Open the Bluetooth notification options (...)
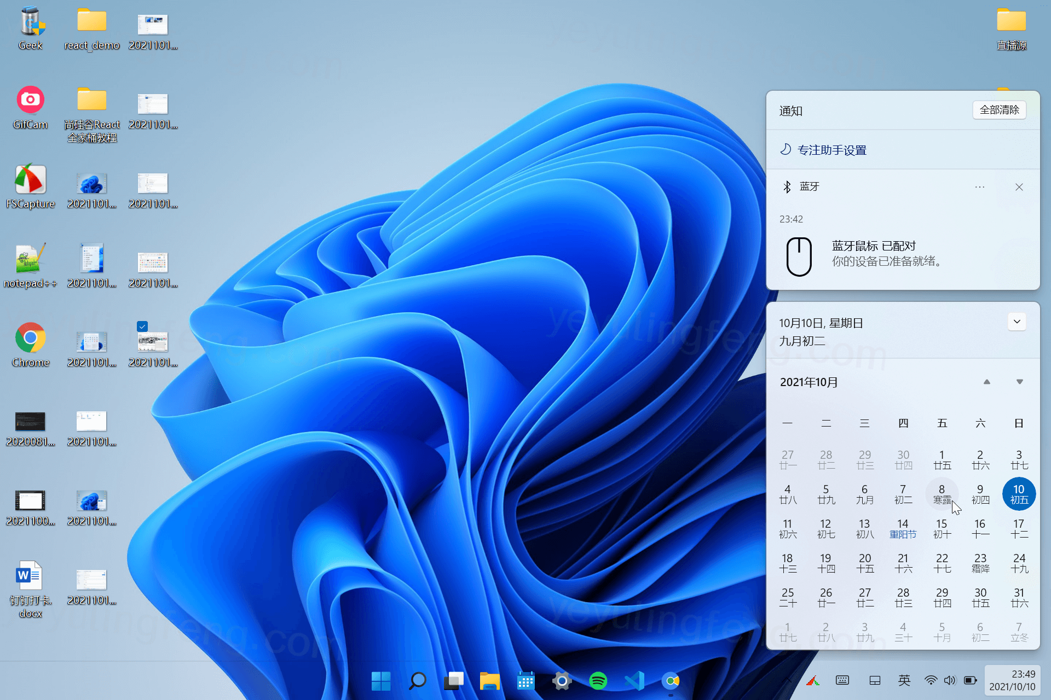Image resolution: width=1051 pixels, height=700 pixels. [x=979, y=187]
